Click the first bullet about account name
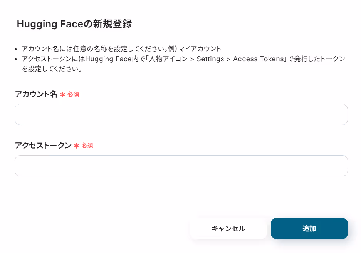This screenshot has height=253, width=361. click(x=121, y=49)
